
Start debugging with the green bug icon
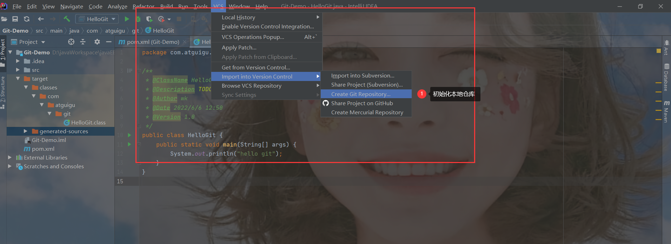[138, 19]
